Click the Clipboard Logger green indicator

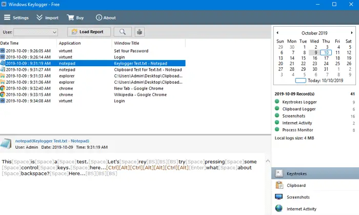click(277, 108)
